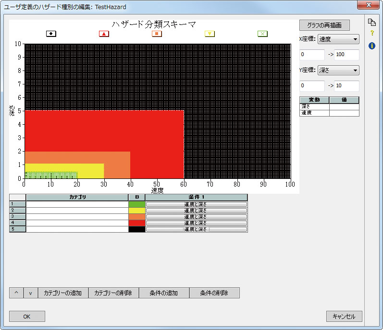Viewport: 383px width, 330px height.
Task: Click the green cross legend marker
Action: coord(262,34)
